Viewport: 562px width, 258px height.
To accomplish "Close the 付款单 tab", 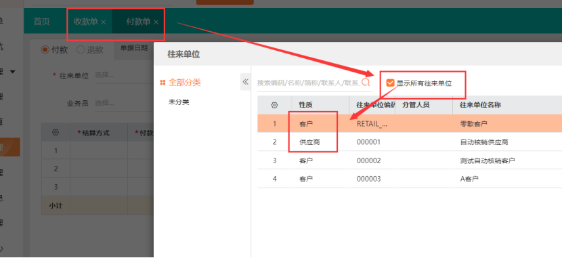I will [x=156, y=22].
